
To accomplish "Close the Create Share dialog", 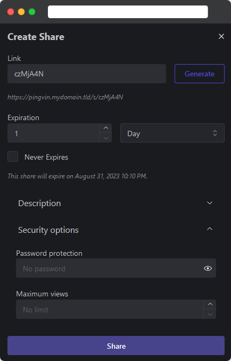I will (x=221, y=36).
